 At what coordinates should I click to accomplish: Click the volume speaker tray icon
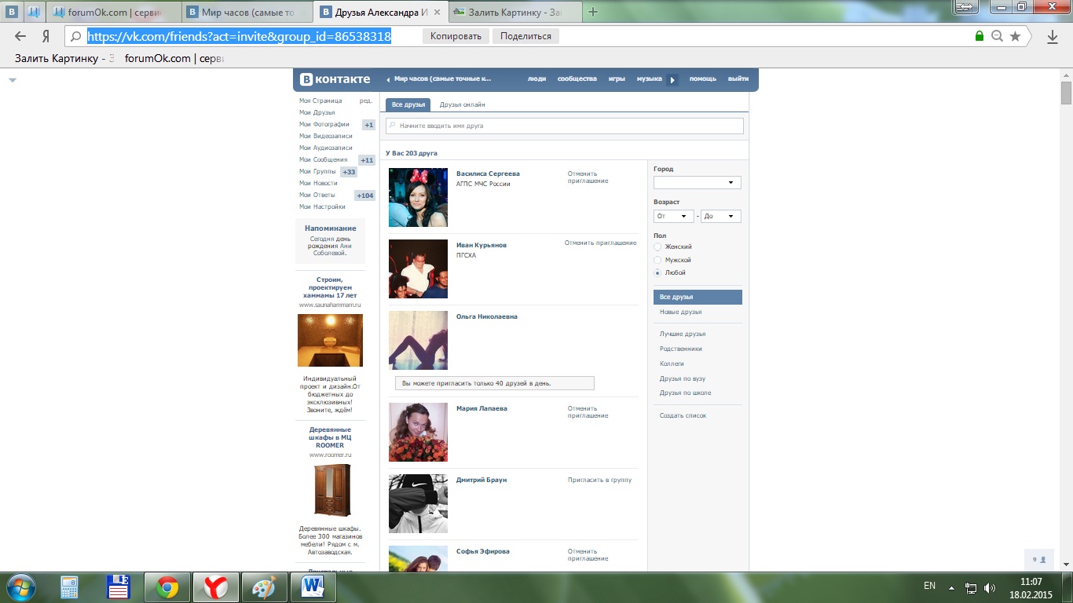click(x=990, y=587)
